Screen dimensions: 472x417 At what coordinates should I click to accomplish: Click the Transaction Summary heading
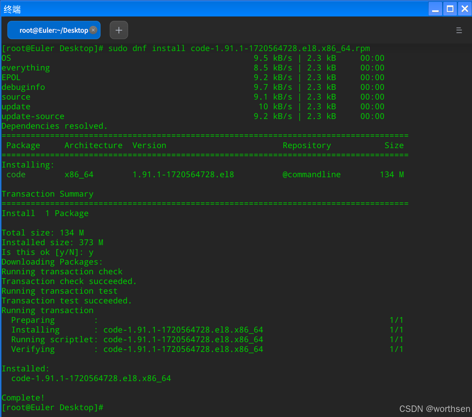(47, 194)
